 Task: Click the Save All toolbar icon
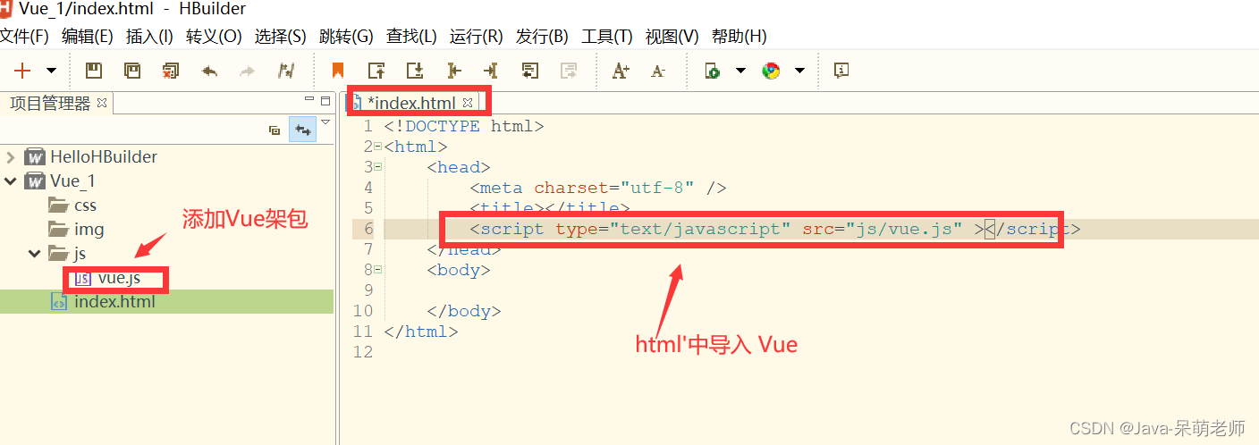click(170, 71)
